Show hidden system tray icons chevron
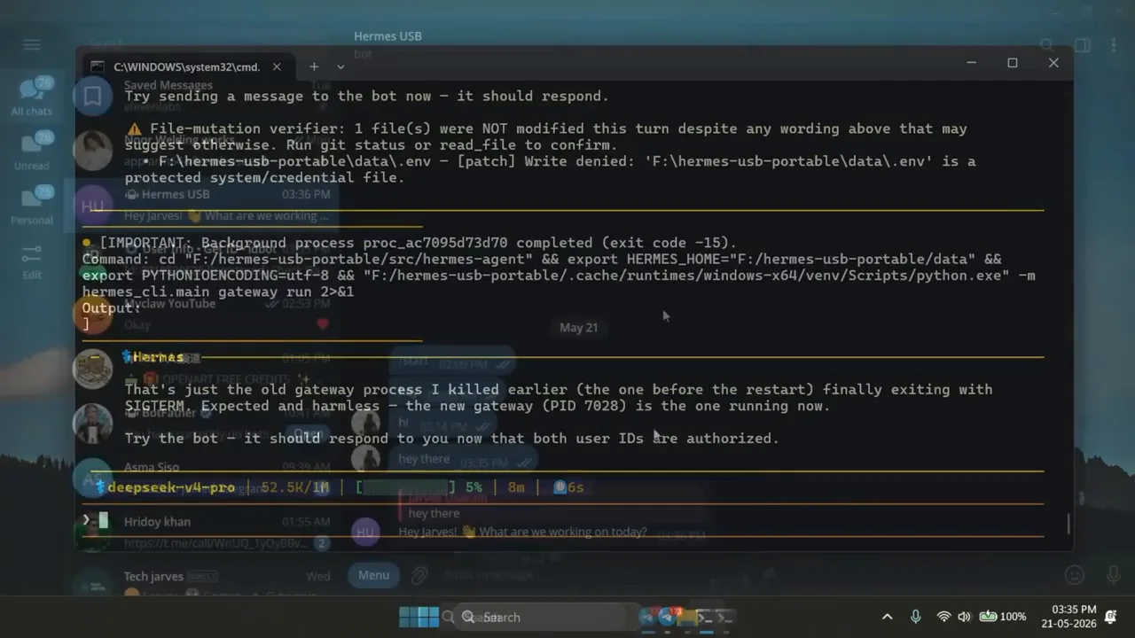1135x638 pixels. pos(887,617)
